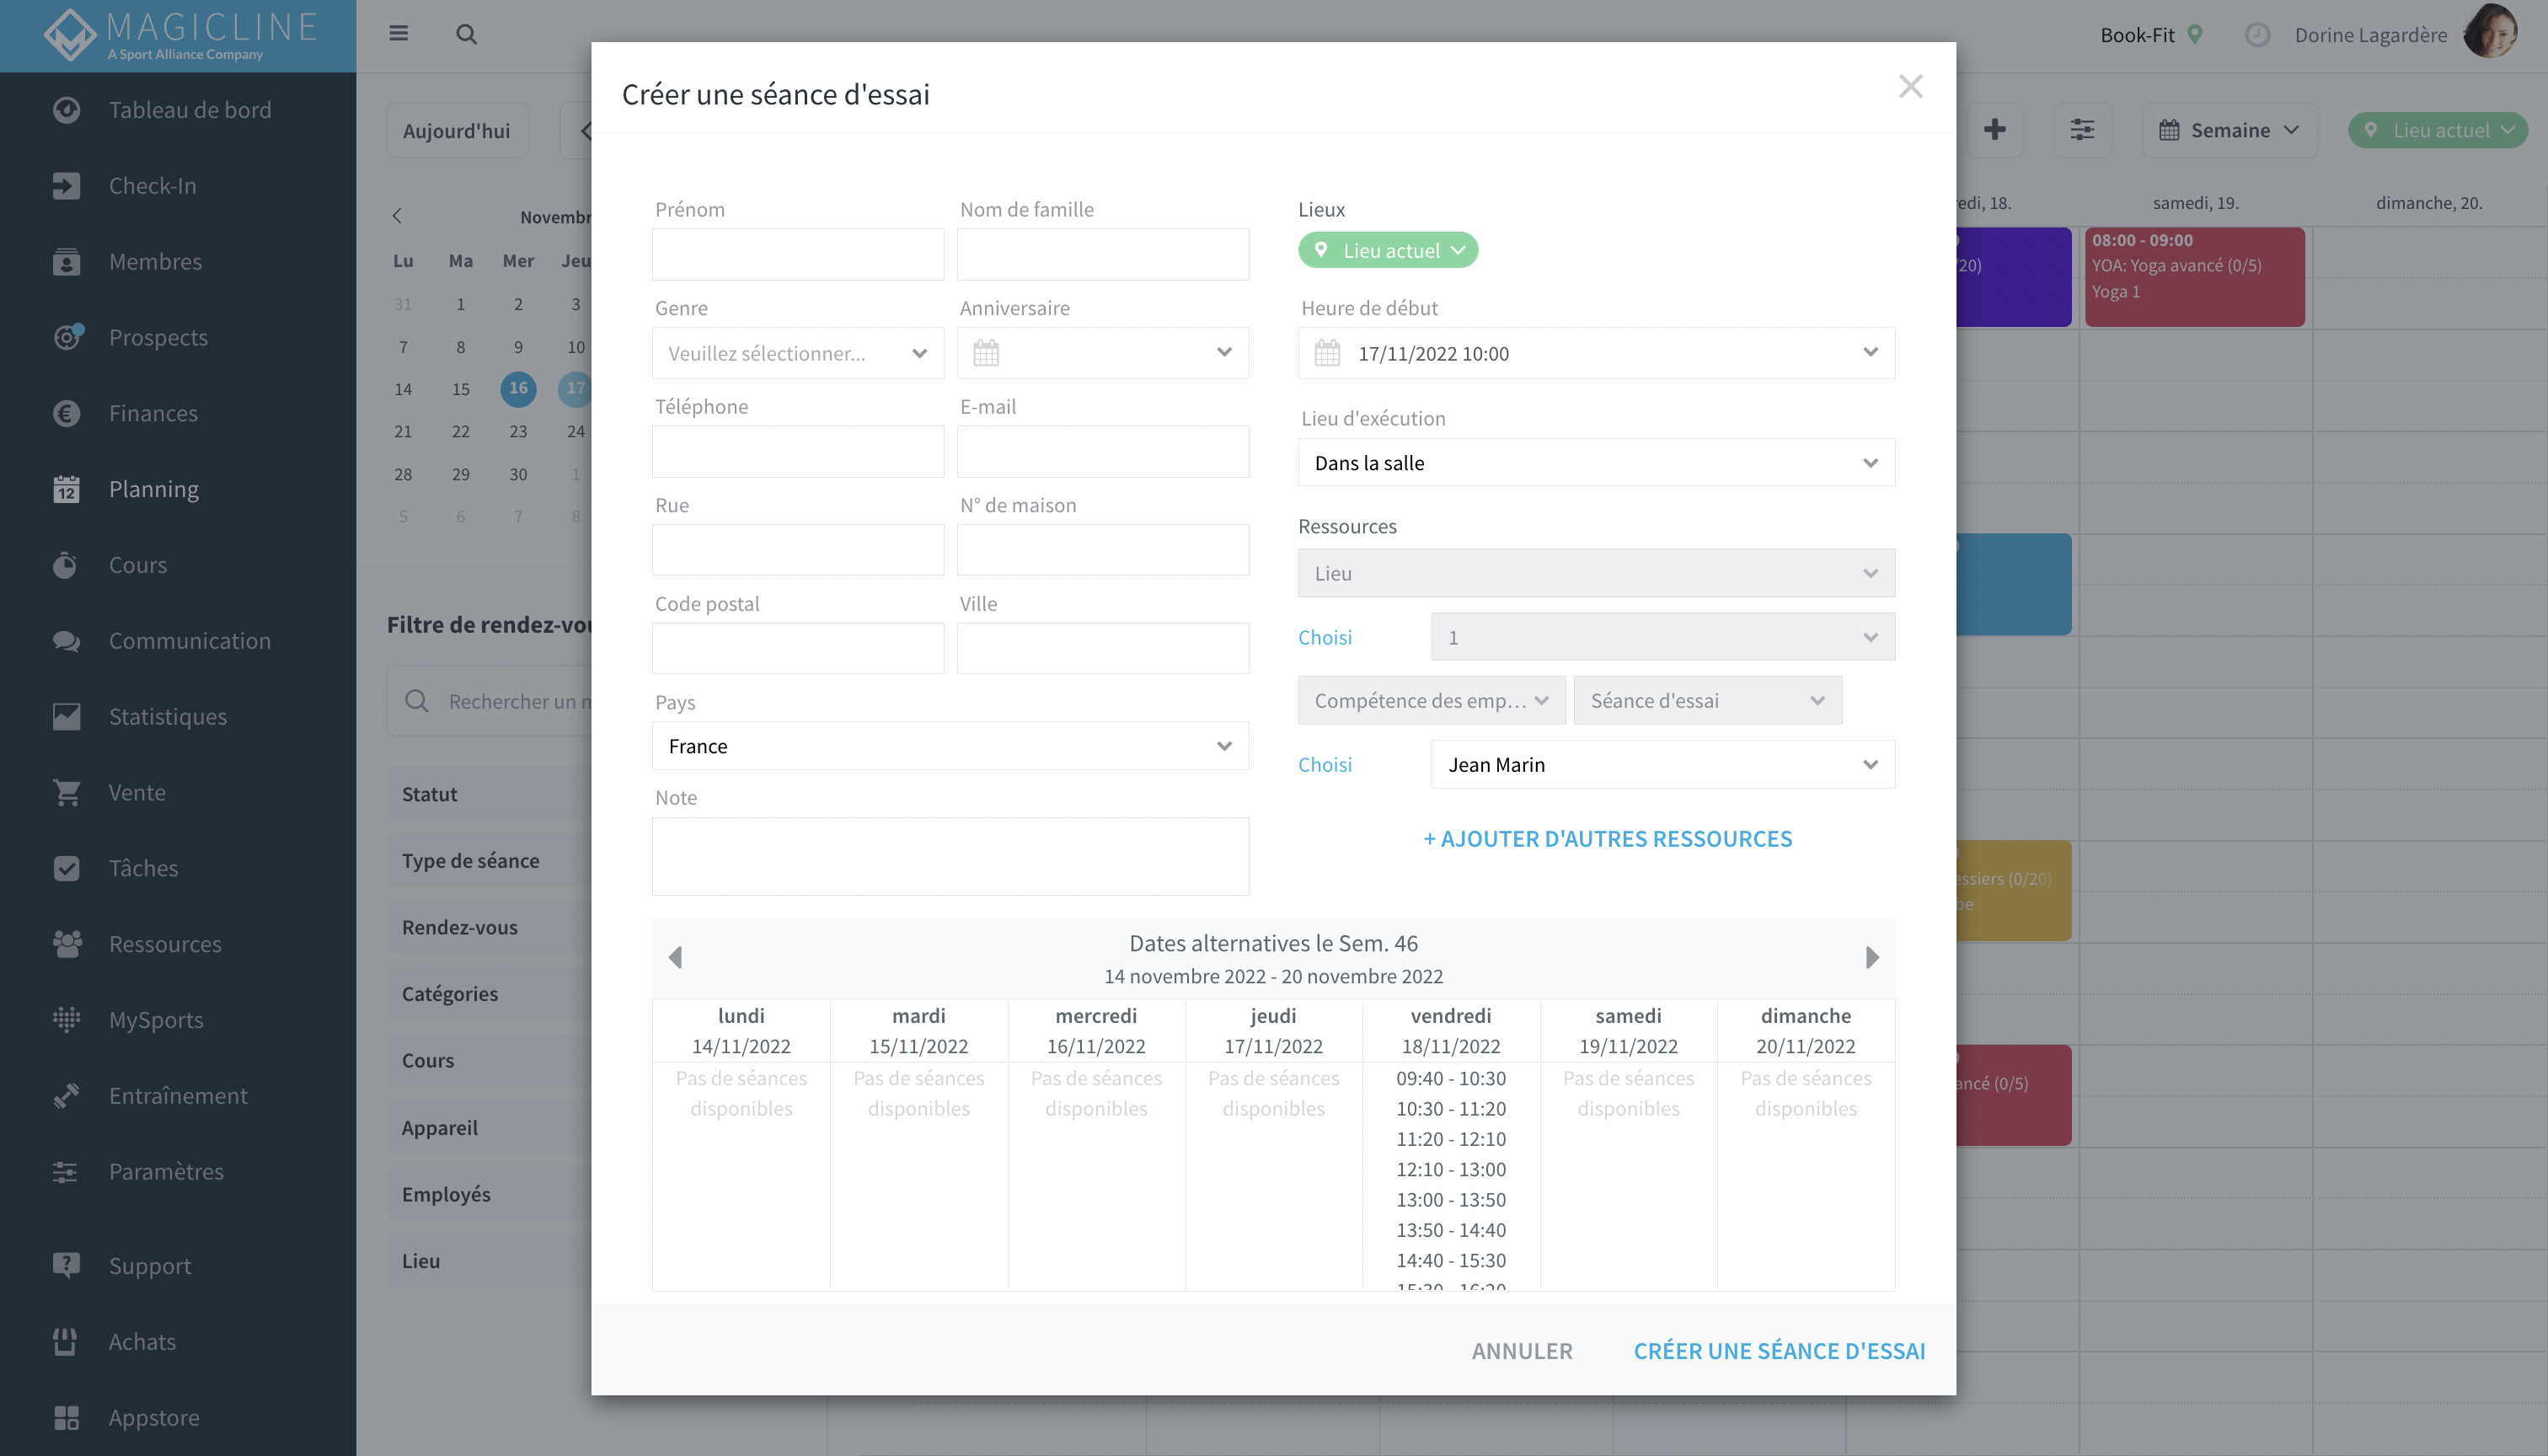The width and height of the screenshot is (2548, 1456).
Task: Click Ajouter d'autres ressources link
Action: [1607, 839]
